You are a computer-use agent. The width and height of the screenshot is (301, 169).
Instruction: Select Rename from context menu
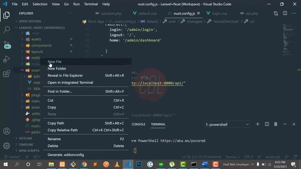[x=86, y=139]
